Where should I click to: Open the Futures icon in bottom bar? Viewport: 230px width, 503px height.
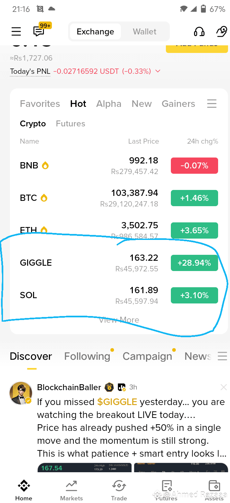coord(167,486)
